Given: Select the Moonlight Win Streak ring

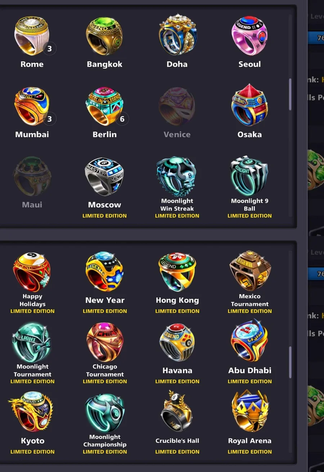Looking at the screenshot, I should pyautogui.click(x=177, y=177).
